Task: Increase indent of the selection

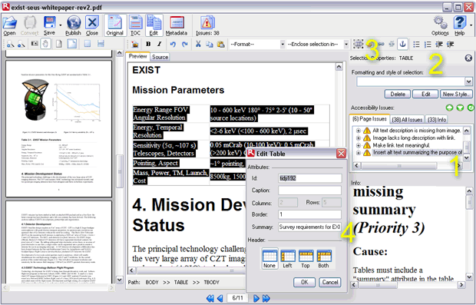Action: 450,45
